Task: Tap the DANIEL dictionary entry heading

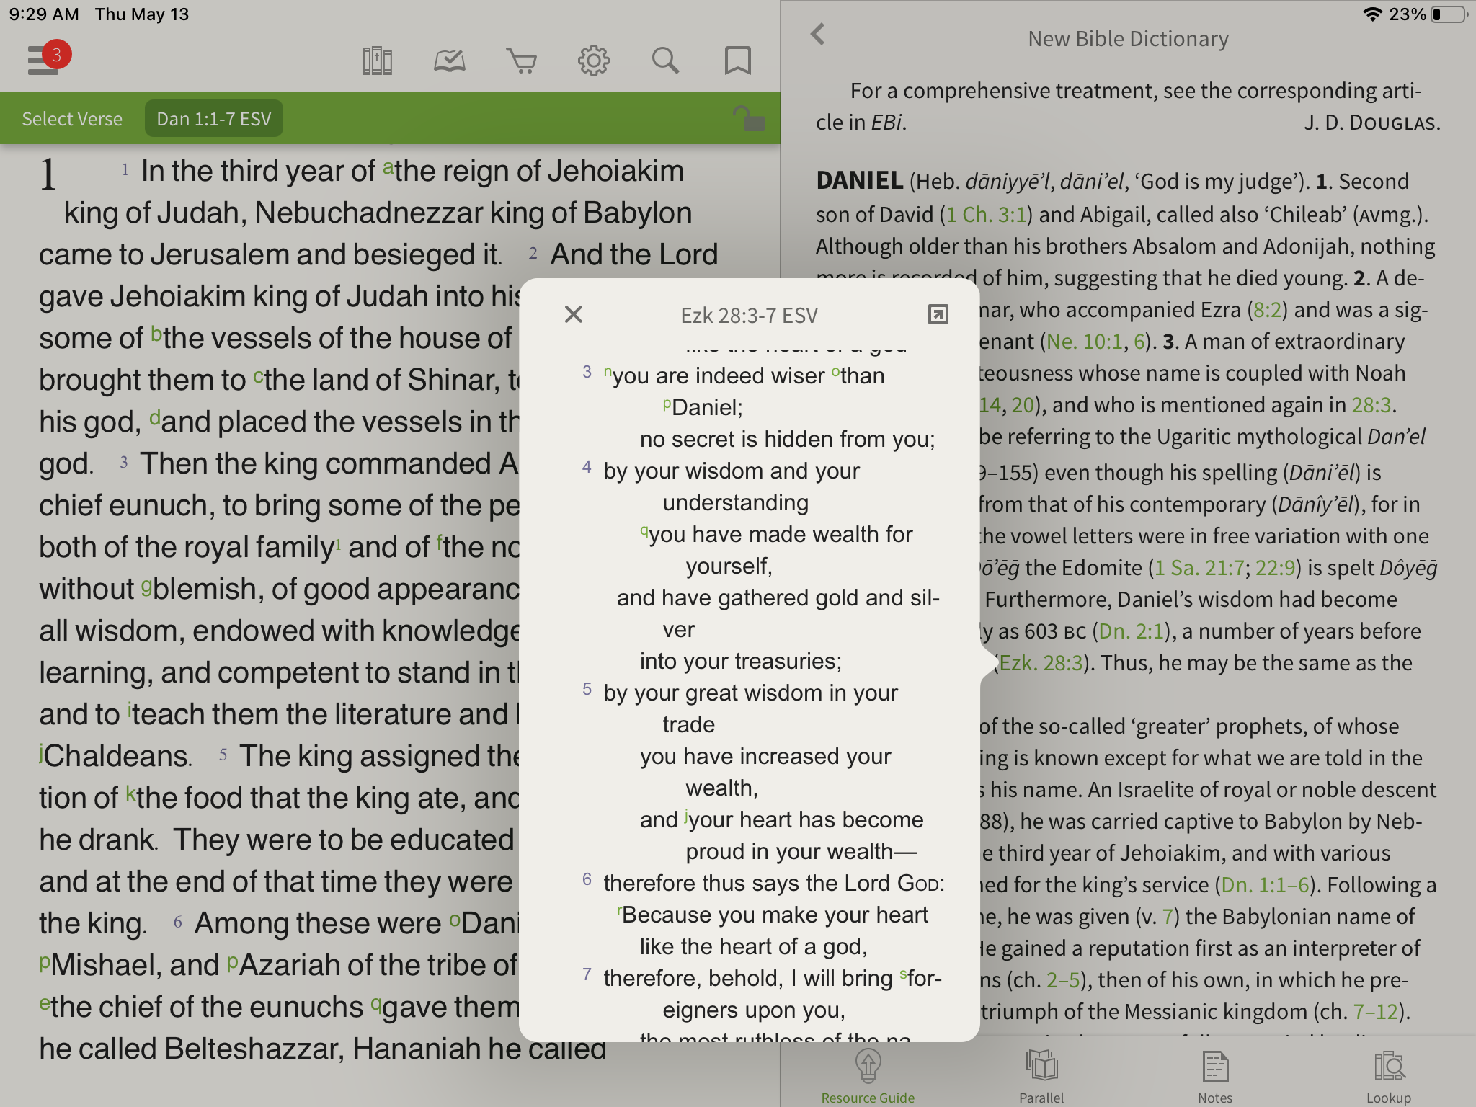Action: tap(859, 180)
